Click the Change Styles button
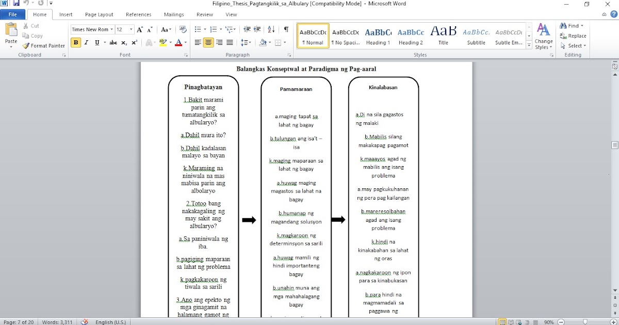619x325 pixels. 544,36
